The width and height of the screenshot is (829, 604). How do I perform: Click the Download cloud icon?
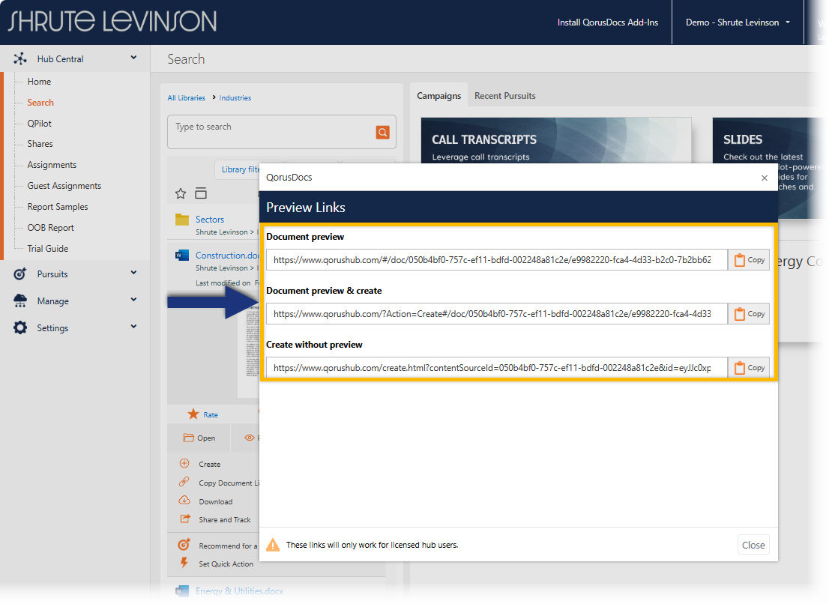click(x=184, y=501)
